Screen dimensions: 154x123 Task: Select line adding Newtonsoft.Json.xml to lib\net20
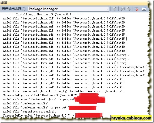coord(65,27)
